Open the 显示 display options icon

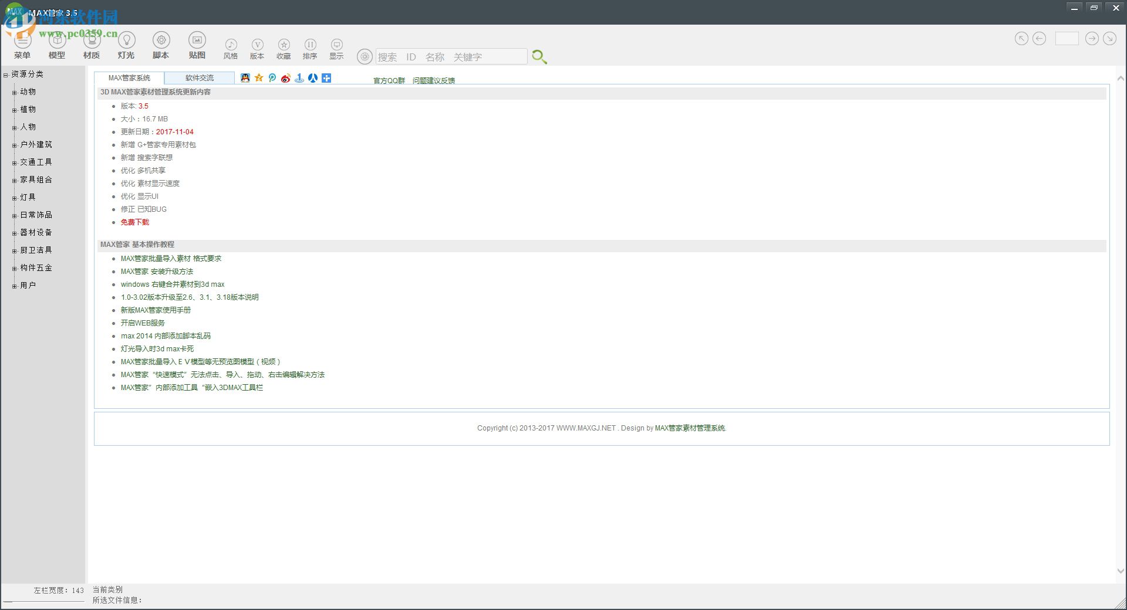click(x=336, y=45)
